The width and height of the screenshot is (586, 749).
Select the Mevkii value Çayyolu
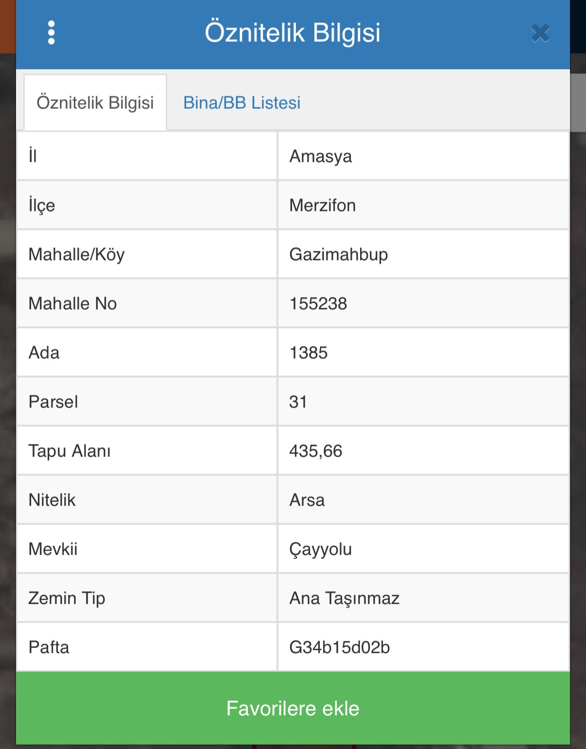point(321,549)
